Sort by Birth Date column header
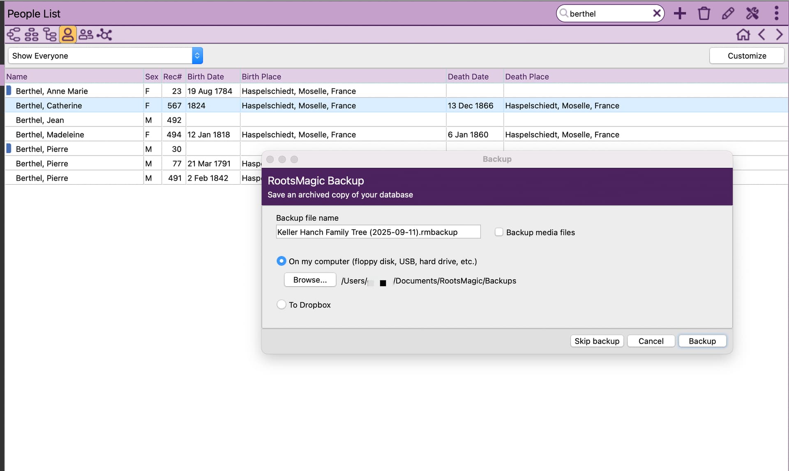This screenshot has width=789, height=471. point(205,77)
